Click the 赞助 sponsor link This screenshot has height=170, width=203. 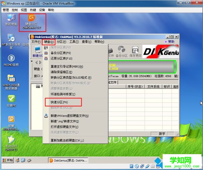coord(170,42)
